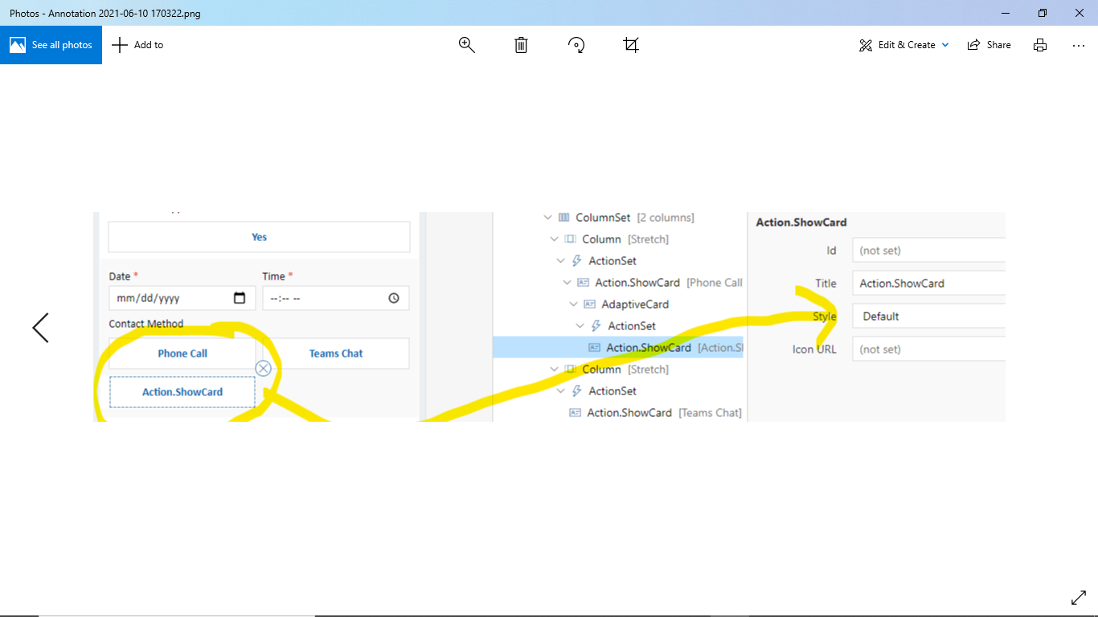Share the photo via the Share icon
This screenshot has width=1098, height=617.
coord(989,45)
